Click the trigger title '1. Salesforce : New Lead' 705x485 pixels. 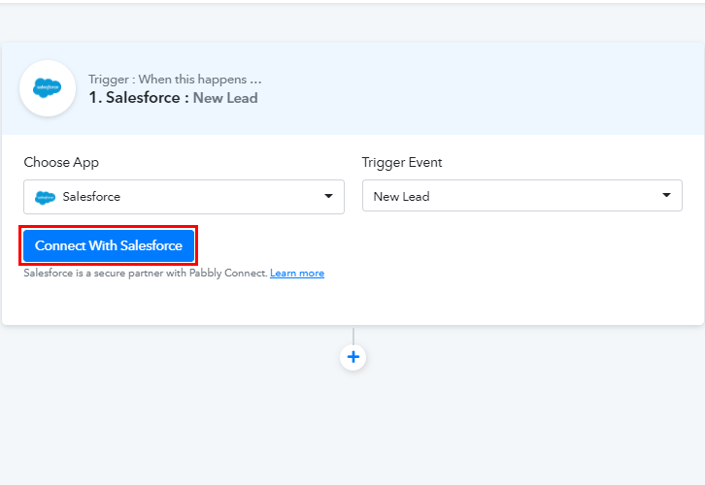173,98
